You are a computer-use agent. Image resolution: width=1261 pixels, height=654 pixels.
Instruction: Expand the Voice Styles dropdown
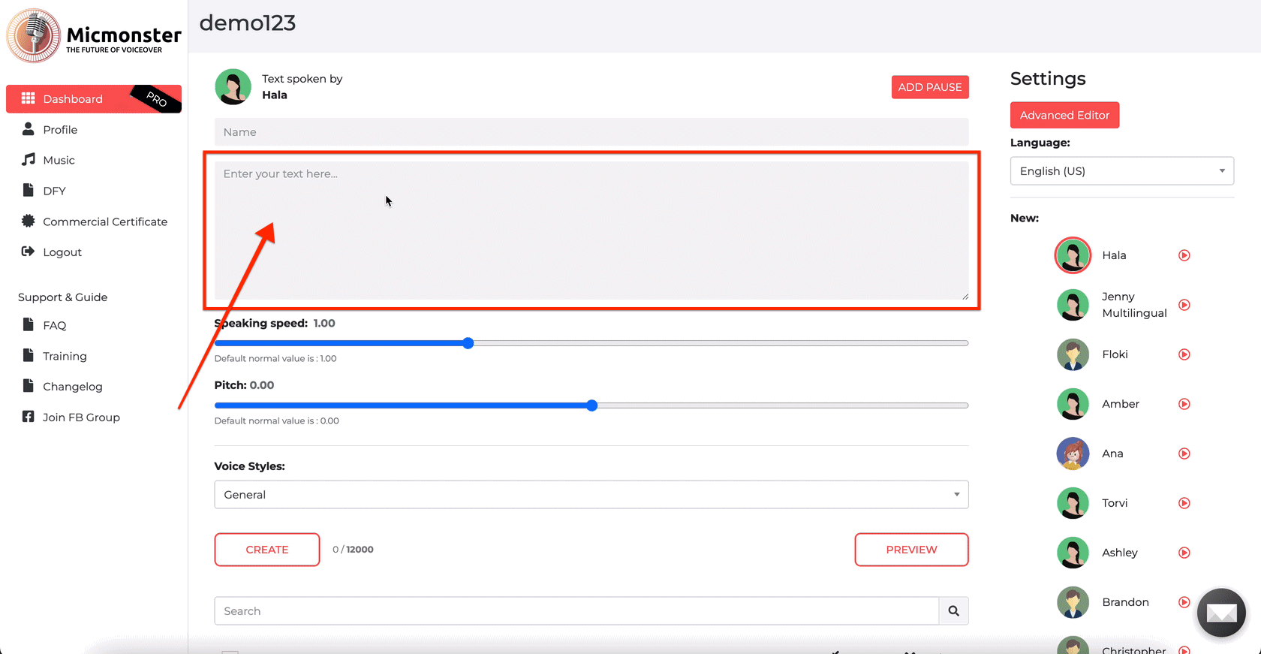[591, 495]
